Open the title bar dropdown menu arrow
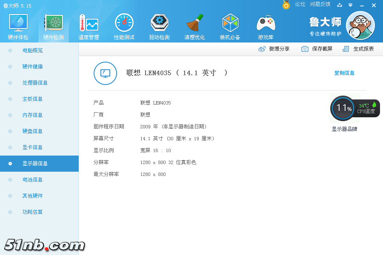The width and height of the screenshot is (383, 255). click(x=350, y=5)
